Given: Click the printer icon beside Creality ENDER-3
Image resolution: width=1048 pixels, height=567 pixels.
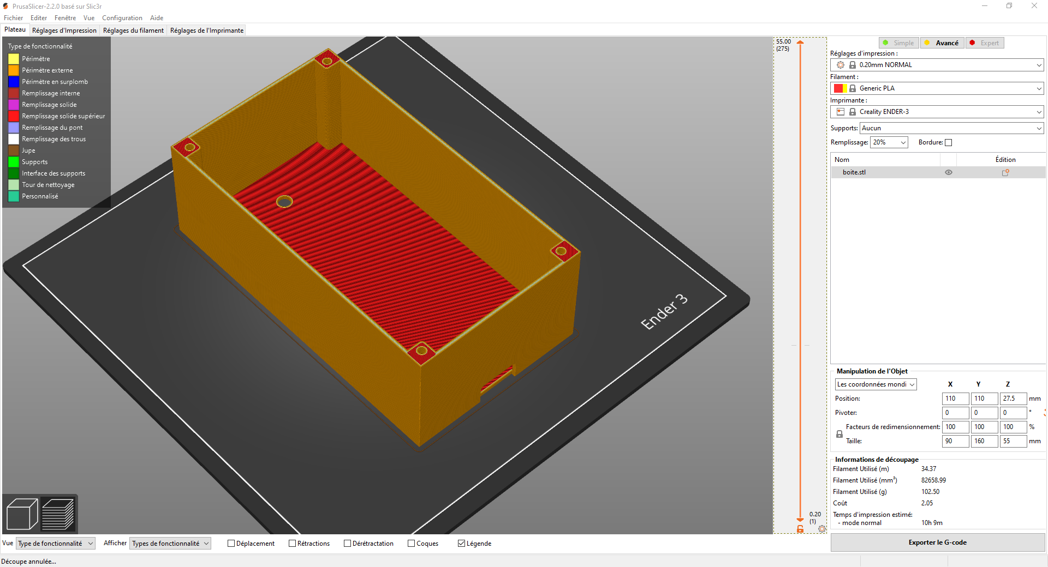Looking at the screenshot, I should point(841,112).
